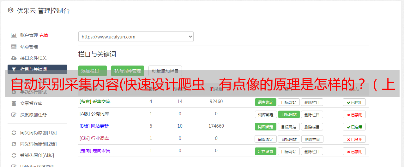Open the 同义词伪原创[2版] sidebar item

click(x=38, y=144)
